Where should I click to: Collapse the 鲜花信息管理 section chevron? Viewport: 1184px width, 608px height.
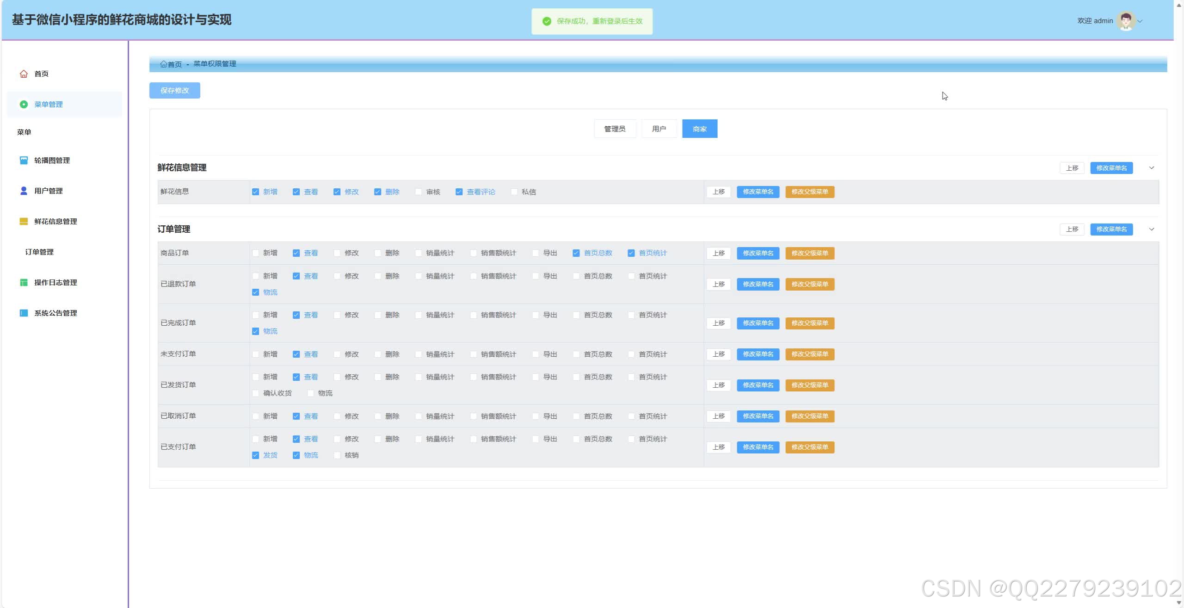tap(1151, 168)
